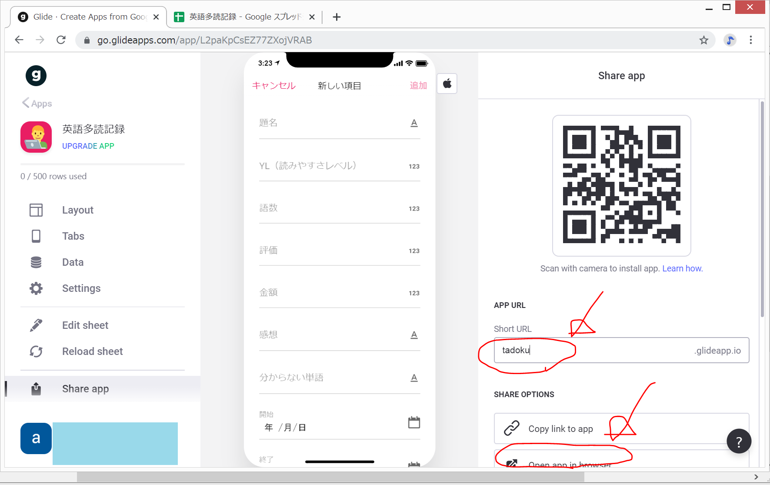Screen dimensions: 770x485
Task: Click the address bar URL
Action: click(204, 40)
